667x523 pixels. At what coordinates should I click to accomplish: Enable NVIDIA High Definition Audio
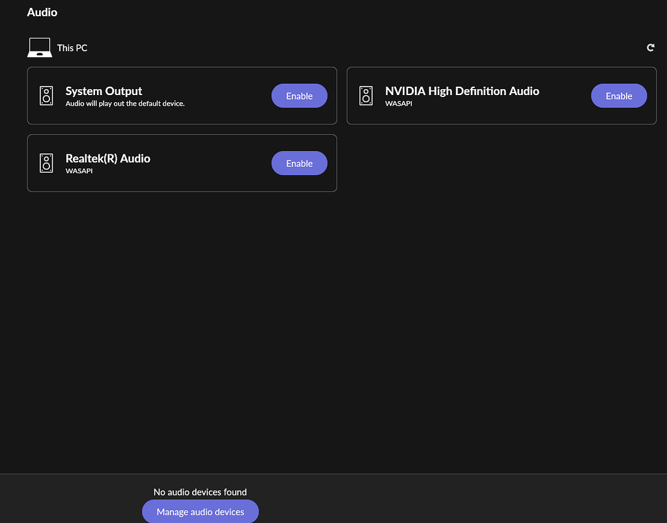pyautogui.click(x=618, y=95)
